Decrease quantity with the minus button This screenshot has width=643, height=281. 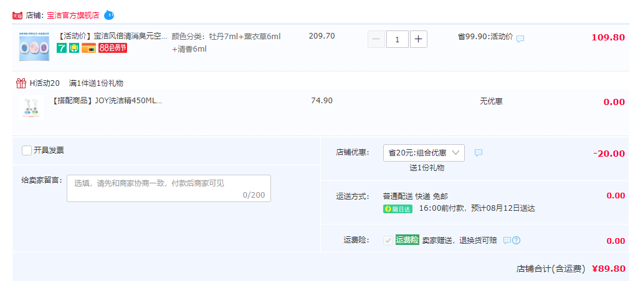coord(376,39)
